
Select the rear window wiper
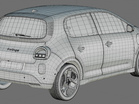coord(23,35)
